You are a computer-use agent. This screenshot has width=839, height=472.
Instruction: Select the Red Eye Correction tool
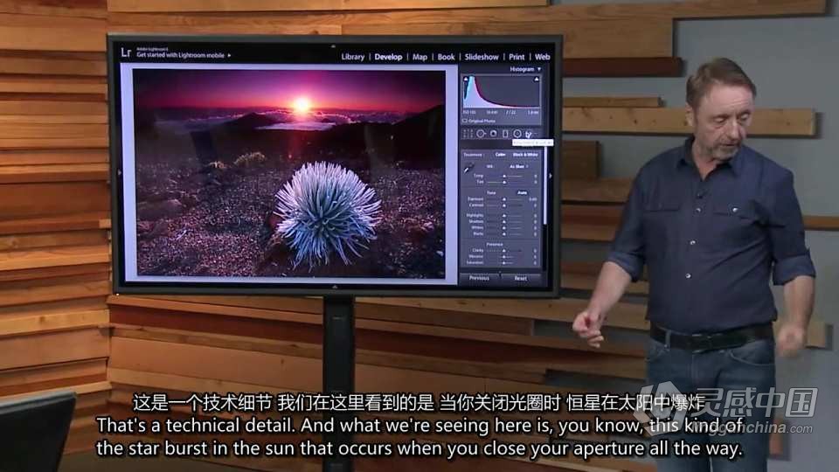pos(493,134)
